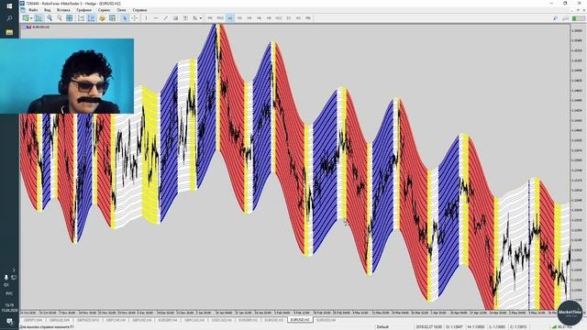Switch chart to the M15 timeframe

(220, 18)
